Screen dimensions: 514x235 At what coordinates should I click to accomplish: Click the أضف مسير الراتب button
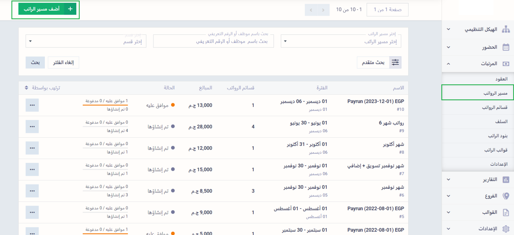(47, 9)
